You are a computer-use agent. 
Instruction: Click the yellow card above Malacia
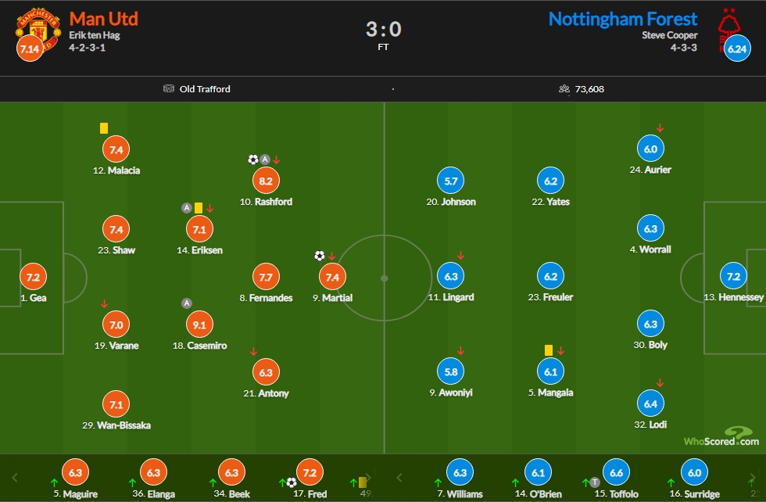[103, 128]
